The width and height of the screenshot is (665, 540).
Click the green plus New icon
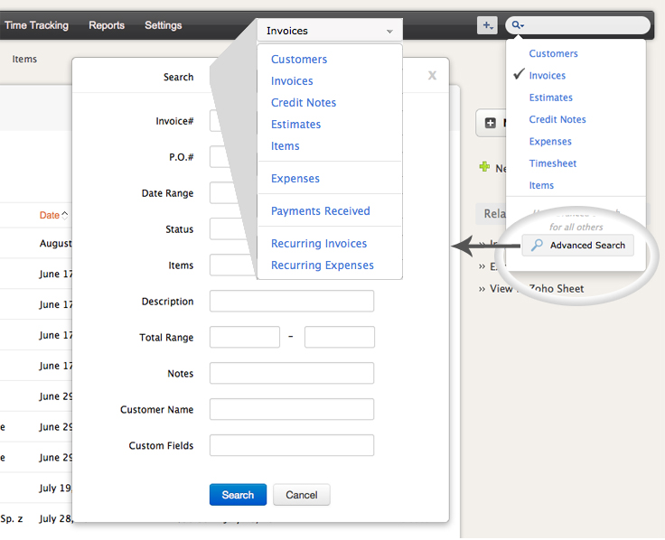484,166
